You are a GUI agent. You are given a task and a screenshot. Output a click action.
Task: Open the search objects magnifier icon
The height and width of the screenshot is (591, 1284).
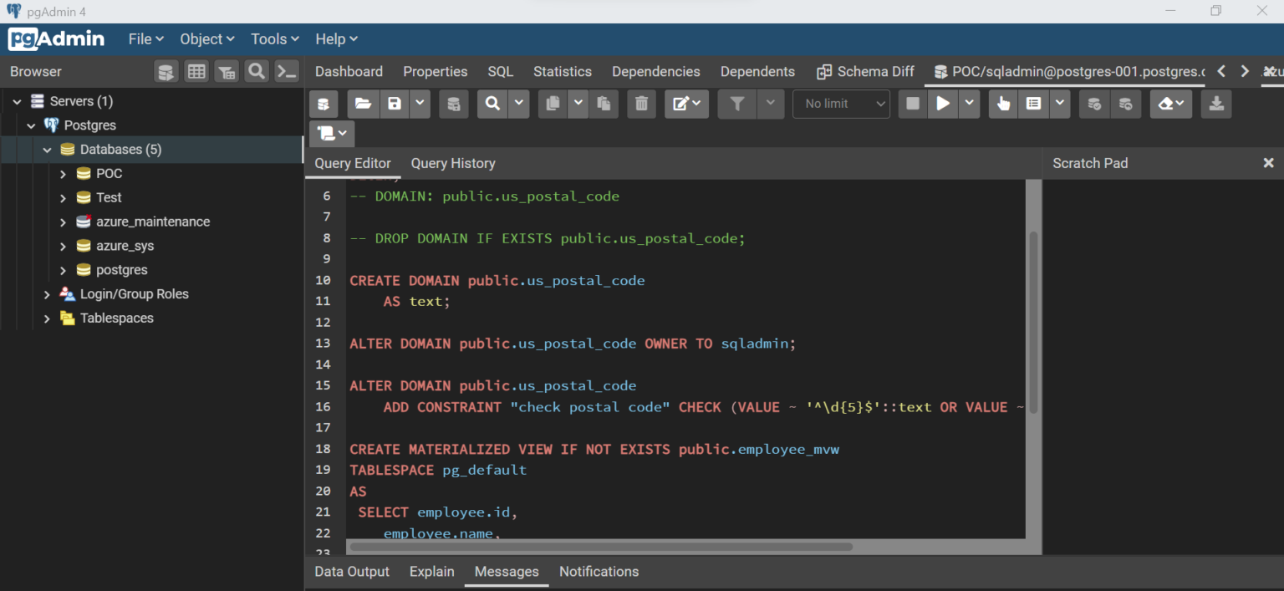point(257,72)
